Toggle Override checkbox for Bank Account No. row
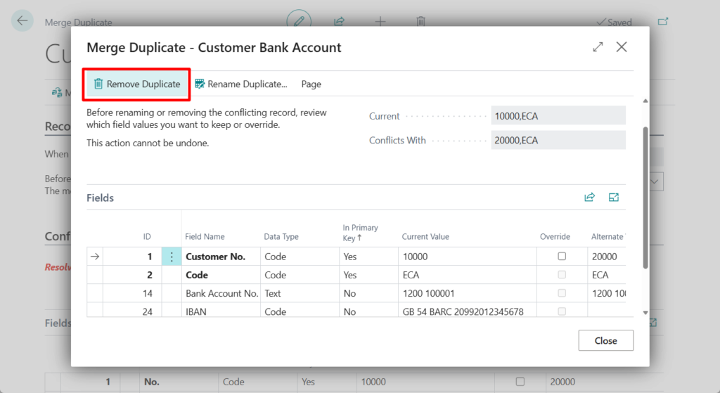This screenshot has width=720, height=393. tap(562, 293)
